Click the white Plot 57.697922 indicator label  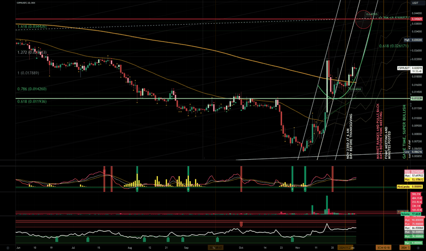click(x=414, y=176)
